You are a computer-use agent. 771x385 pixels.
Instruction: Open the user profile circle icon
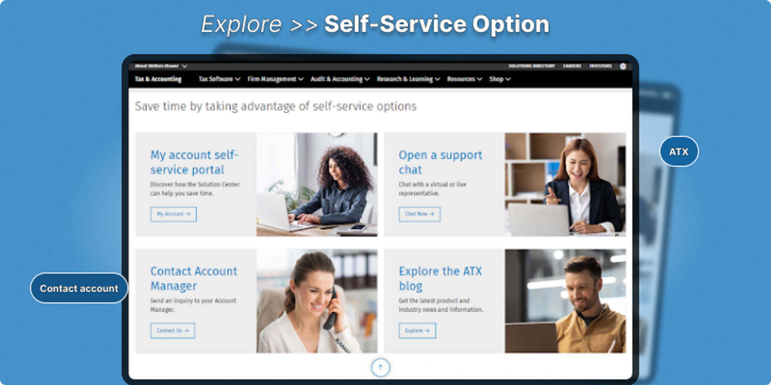(x=623, y=66)
